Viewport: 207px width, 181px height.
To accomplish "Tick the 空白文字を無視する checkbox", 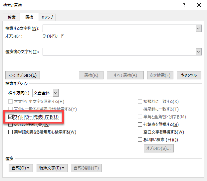I will pyautogui.click(x=140, y=132).
